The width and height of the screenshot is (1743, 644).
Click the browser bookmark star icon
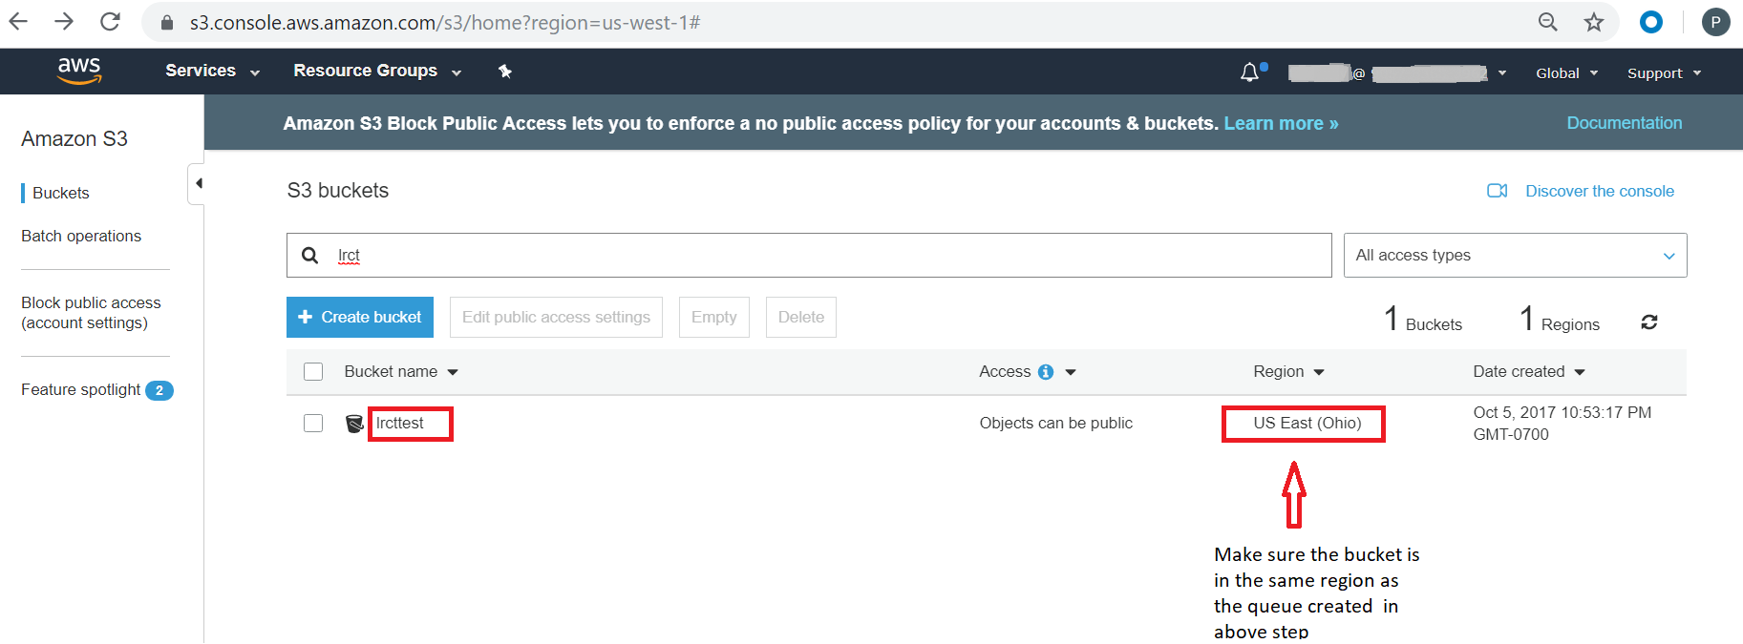tap(1593, 22)
